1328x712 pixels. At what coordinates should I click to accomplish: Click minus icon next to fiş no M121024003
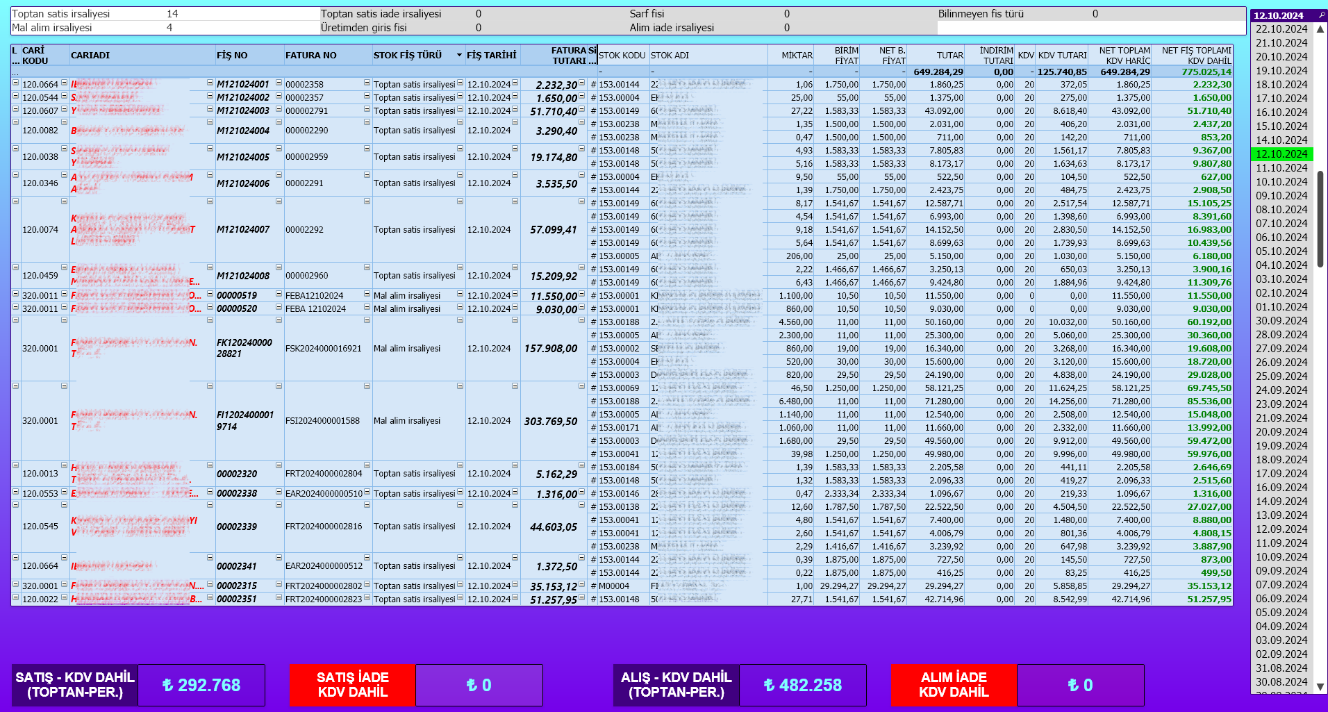point(279,109)
